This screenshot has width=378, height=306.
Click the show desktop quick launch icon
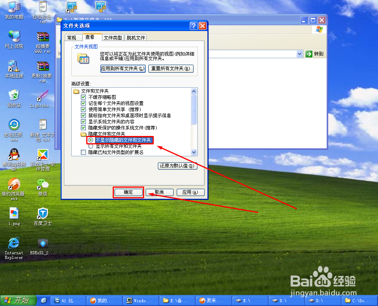point(44,301)
